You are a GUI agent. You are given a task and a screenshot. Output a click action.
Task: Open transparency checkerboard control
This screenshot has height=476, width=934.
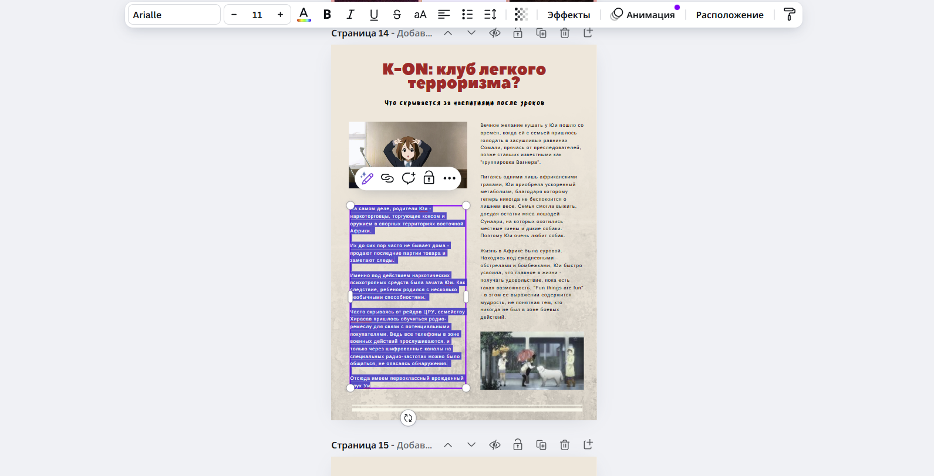(x=521, y=15)
